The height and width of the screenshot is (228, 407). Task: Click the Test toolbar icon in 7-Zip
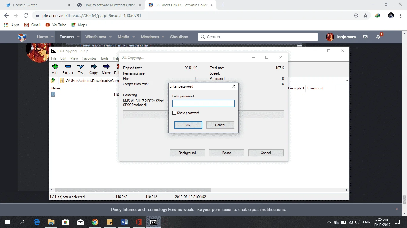(81, 66)
